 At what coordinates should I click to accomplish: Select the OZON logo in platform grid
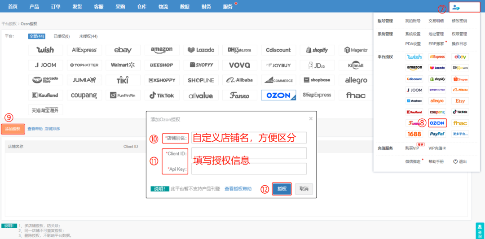click(x=278, y=95)
